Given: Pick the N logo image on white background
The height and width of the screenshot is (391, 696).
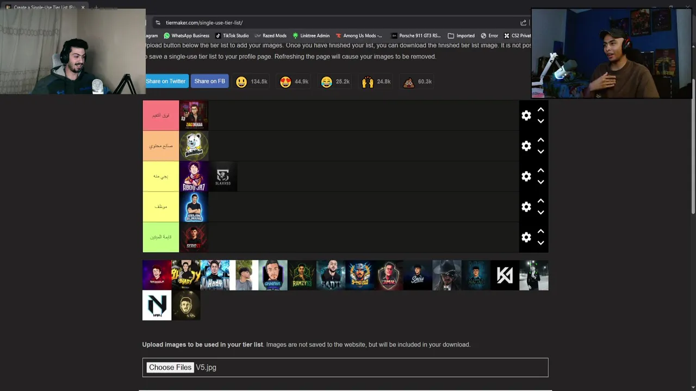Looking at the screenshot, I should (157, 305).
